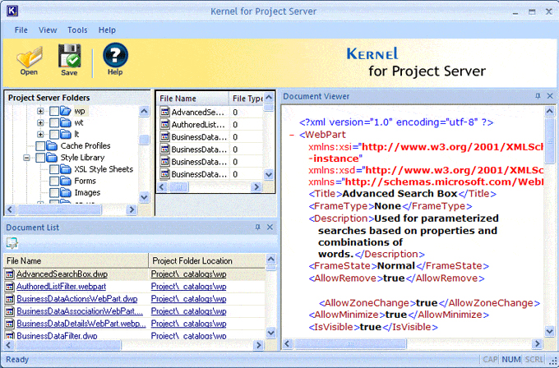Screen dimensions: 559x368
Task: Open Help via the question mark icon
Action: pos(115,55)
